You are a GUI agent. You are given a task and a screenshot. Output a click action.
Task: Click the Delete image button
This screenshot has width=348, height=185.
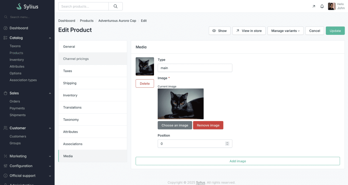click(145, 83)
